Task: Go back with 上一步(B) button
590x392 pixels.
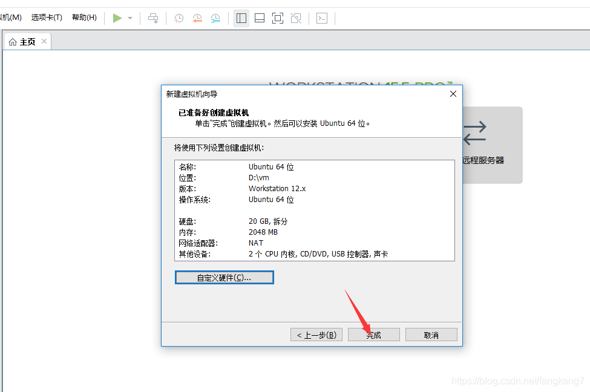Action: (316, 335)
